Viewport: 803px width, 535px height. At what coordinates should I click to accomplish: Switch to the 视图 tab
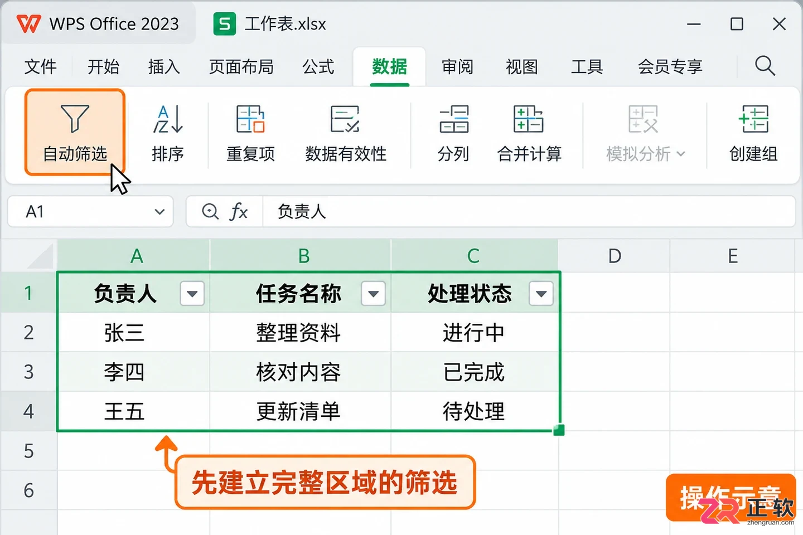(521, 67)
